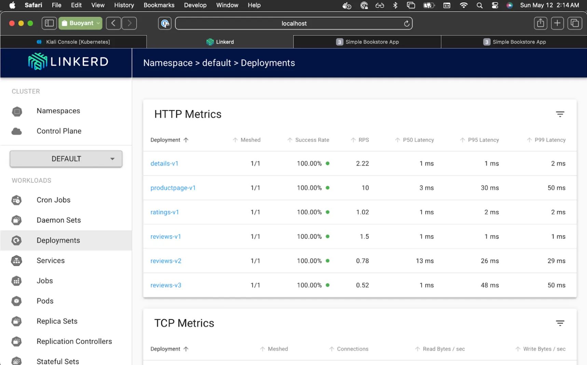Open the reviews-v3 deployment link

[166, 285]
